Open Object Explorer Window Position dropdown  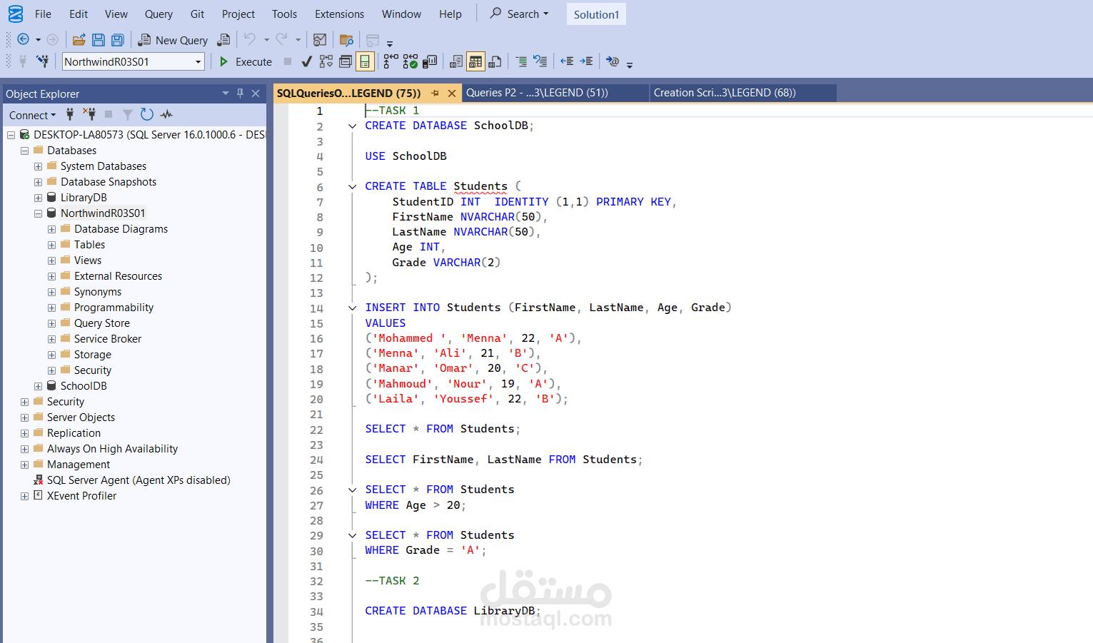pyautogui.click(x=226, y=93)
